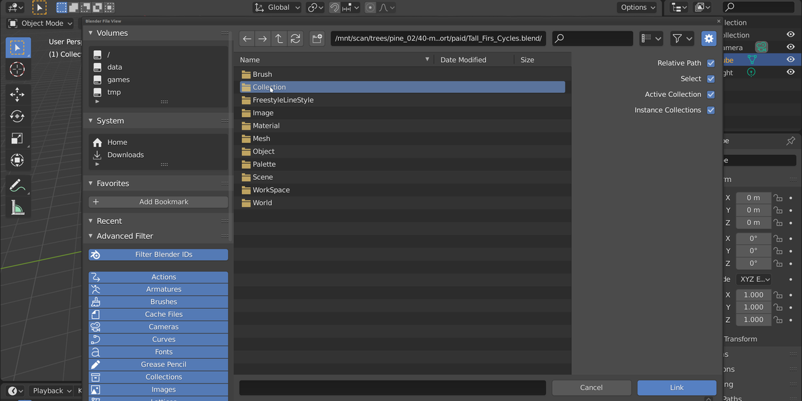
Task: Click the create new directory icon
Action: (317, 39)
